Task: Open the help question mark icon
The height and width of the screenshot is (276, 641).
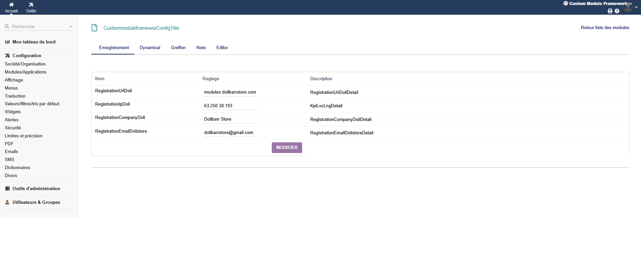Action: (617, 11)
